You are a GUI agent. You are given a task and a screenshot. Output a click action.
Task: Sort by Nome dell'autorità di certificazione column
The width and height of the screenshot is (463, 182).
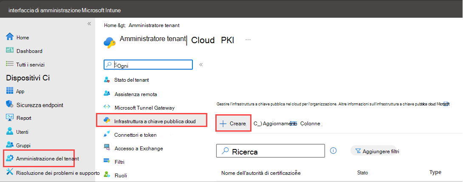261,173
